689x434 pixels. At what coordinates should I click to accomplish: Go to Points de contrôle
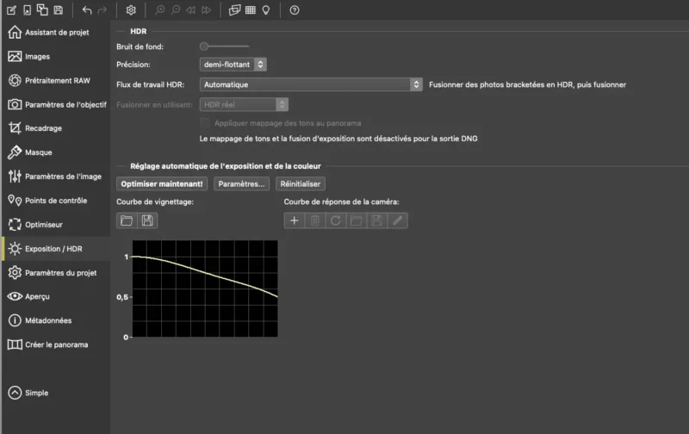pos(56,201)
